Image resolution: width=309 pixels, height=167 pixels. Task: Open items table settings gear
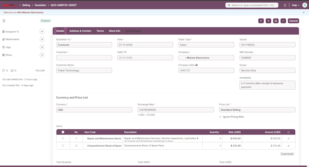click(x=289, y=132)
